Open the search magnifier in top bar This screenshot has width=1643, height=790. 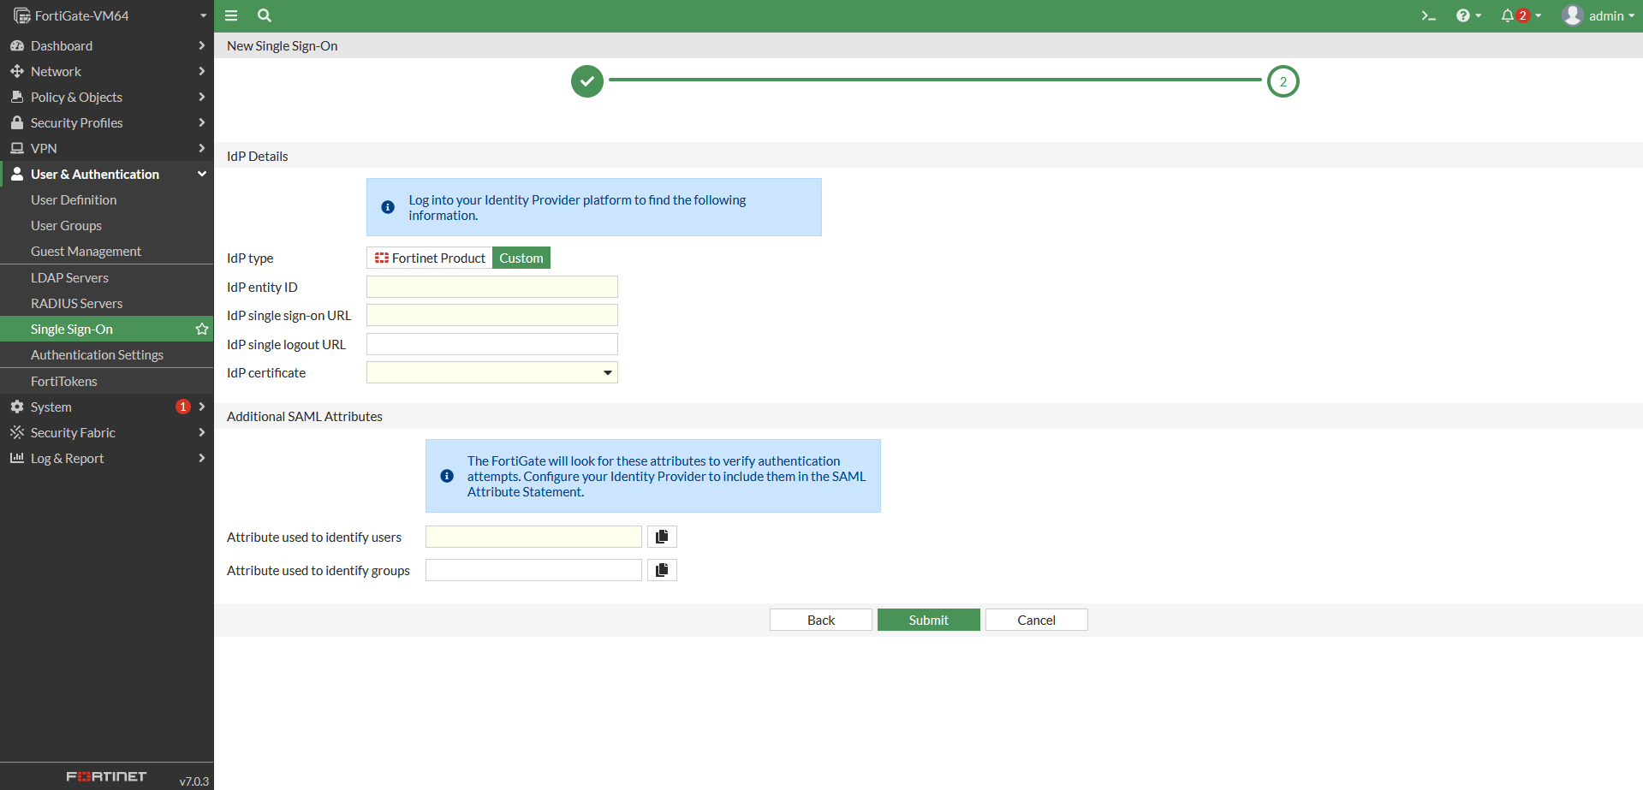[265, 15]
